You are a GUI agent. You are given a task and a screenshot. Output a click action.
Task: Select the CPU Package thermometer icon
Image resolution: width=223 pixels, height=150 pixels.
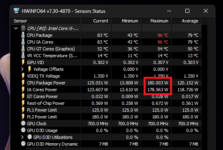pos(23,35)
